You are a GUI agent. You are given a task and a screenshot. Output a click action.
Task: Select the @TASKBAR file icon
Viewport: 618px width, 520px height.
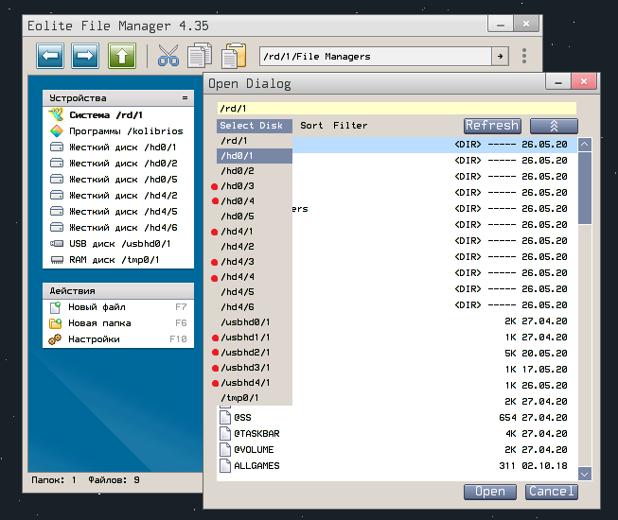[225, 433]
